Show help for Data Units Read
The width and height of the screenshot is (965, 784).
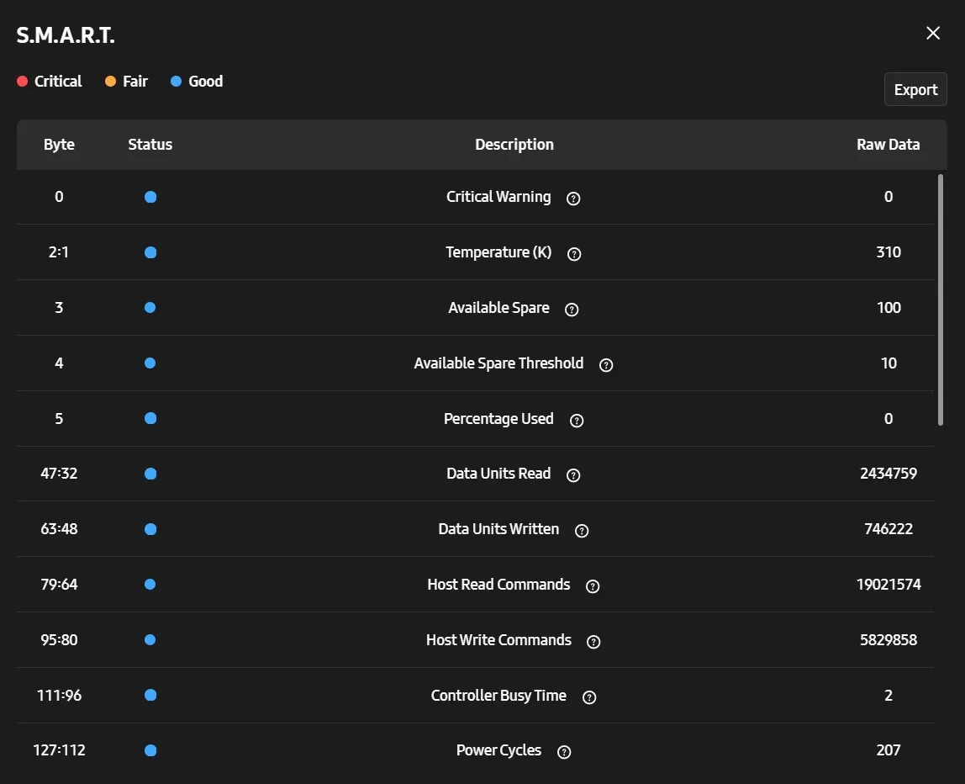(573, 474)
